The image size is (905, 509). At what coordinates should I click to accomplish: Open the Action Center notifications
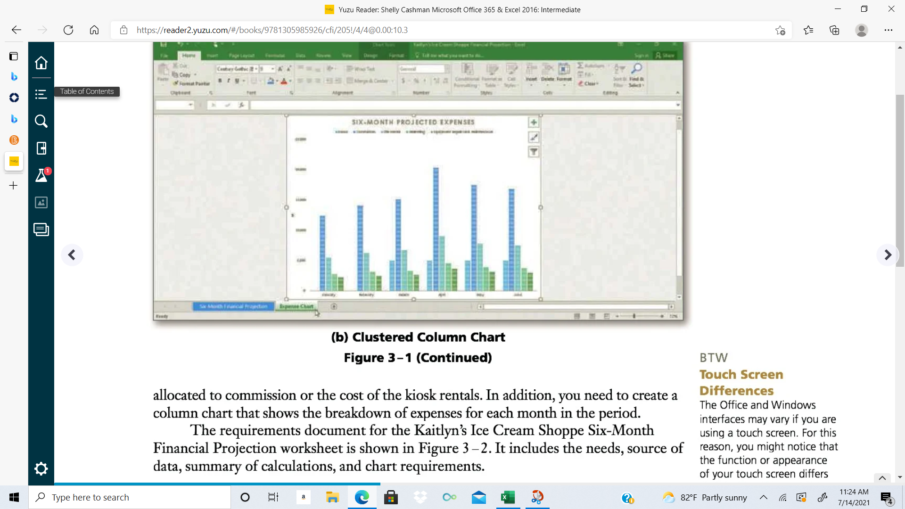click(887, 498)
